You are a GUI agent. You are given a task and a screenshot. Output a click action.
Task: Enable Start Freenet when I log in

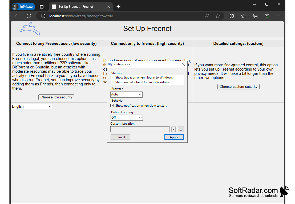pos(112,82)
